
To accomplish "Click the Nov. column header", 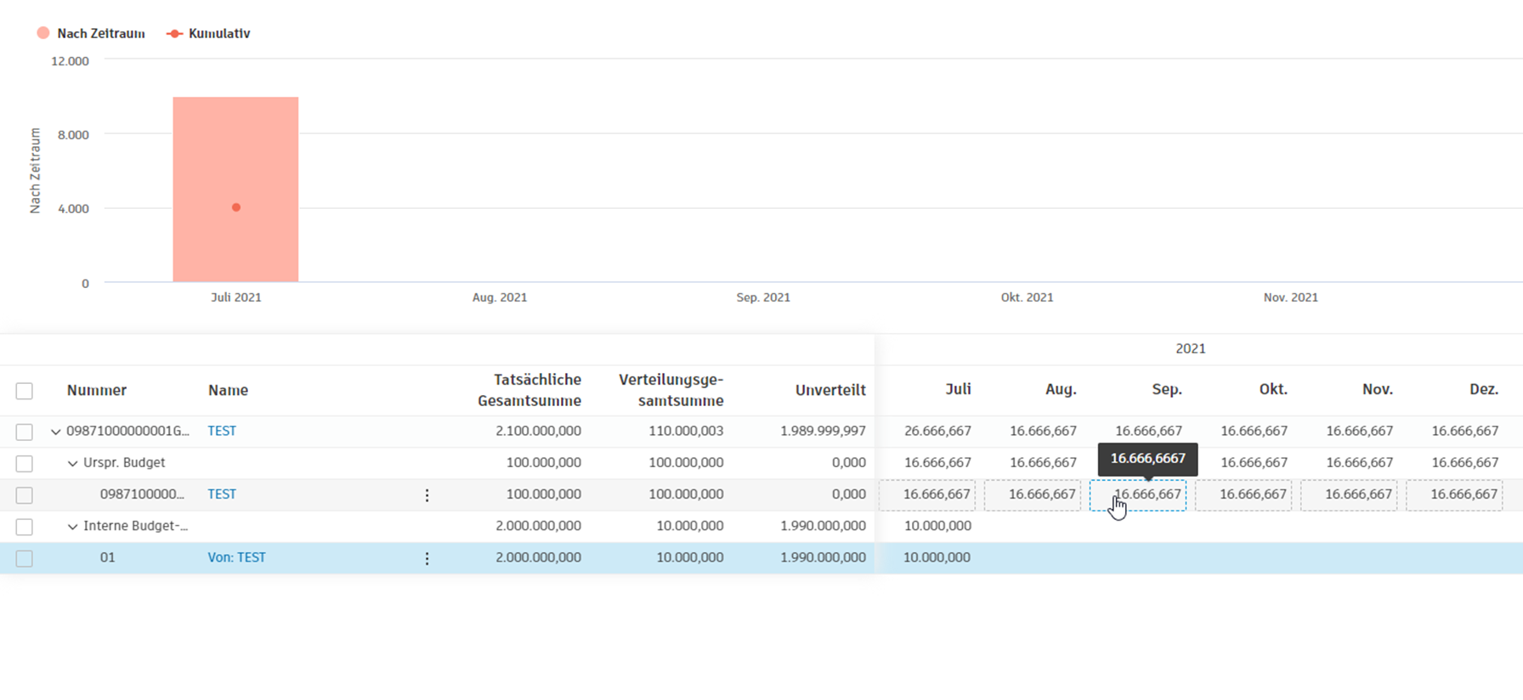I will [1378, 389].
